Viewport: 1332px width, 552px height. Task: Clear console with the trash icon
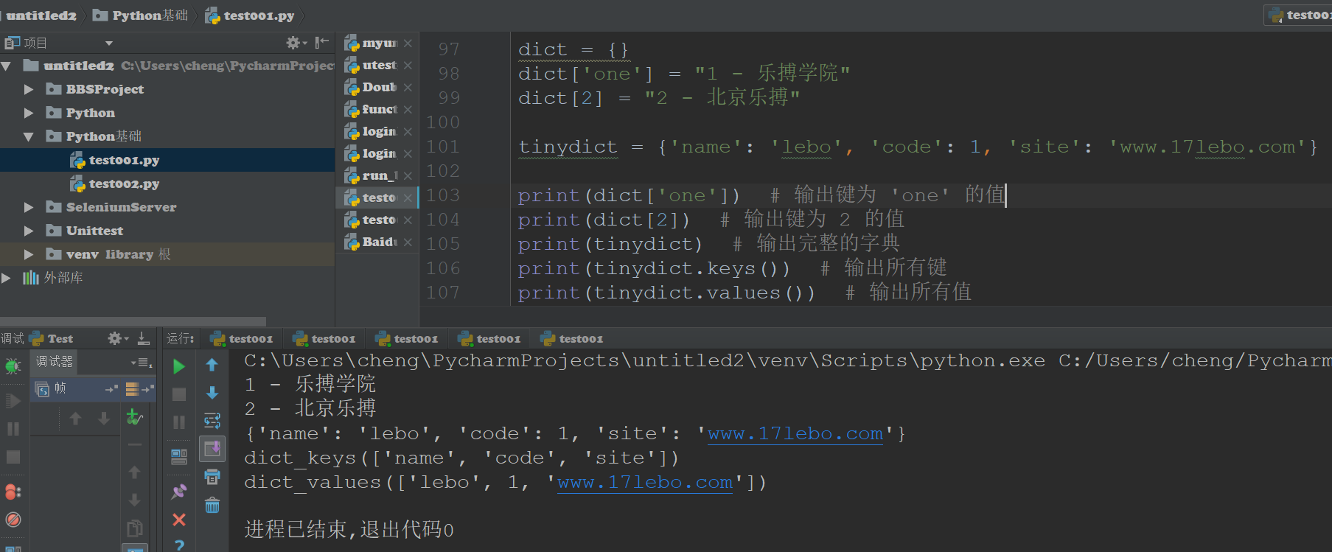212,505
